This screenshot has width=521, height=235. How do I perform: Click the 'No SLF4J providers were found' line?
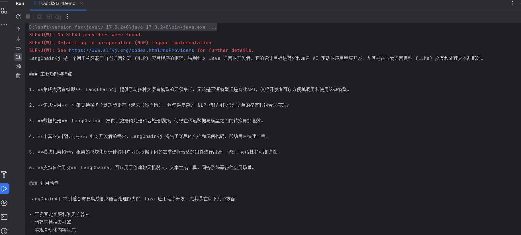86,35
